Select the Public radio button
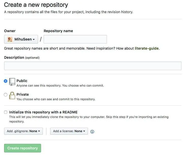185x158 pixels. pyautogui.click(x=6, y=81)
